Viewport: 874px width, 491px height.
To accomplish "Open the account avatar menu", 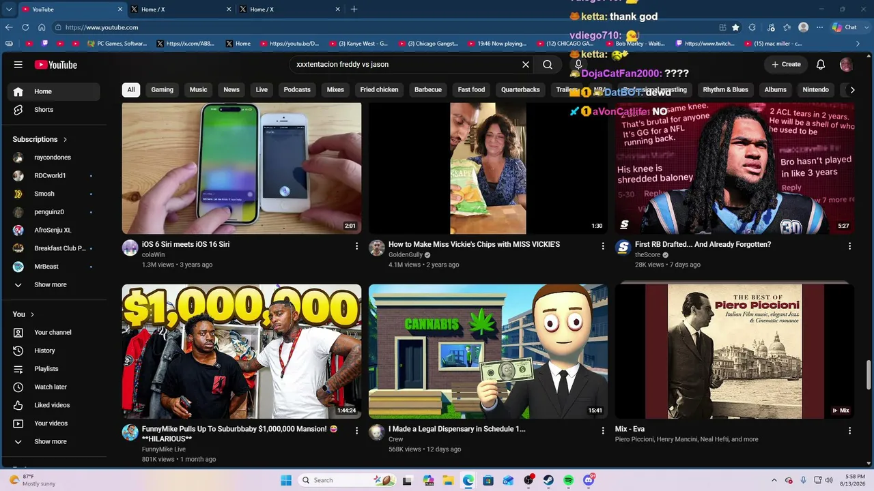I will point(846,65).
